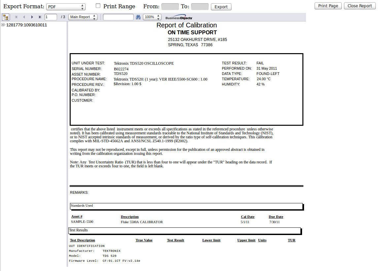378x271 pixels.
Task: Click the search text field
Action: (118, 17)
